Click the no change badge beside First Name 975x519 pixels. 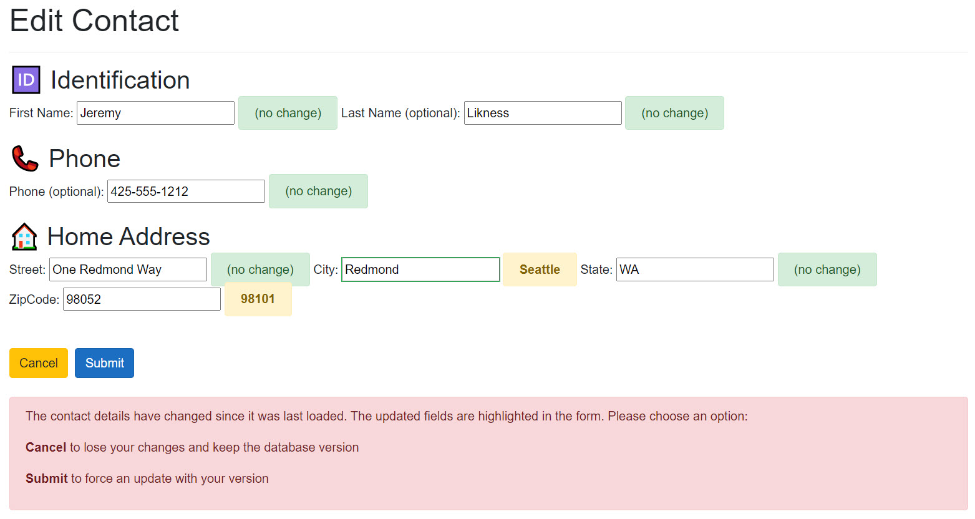point(288,113)
